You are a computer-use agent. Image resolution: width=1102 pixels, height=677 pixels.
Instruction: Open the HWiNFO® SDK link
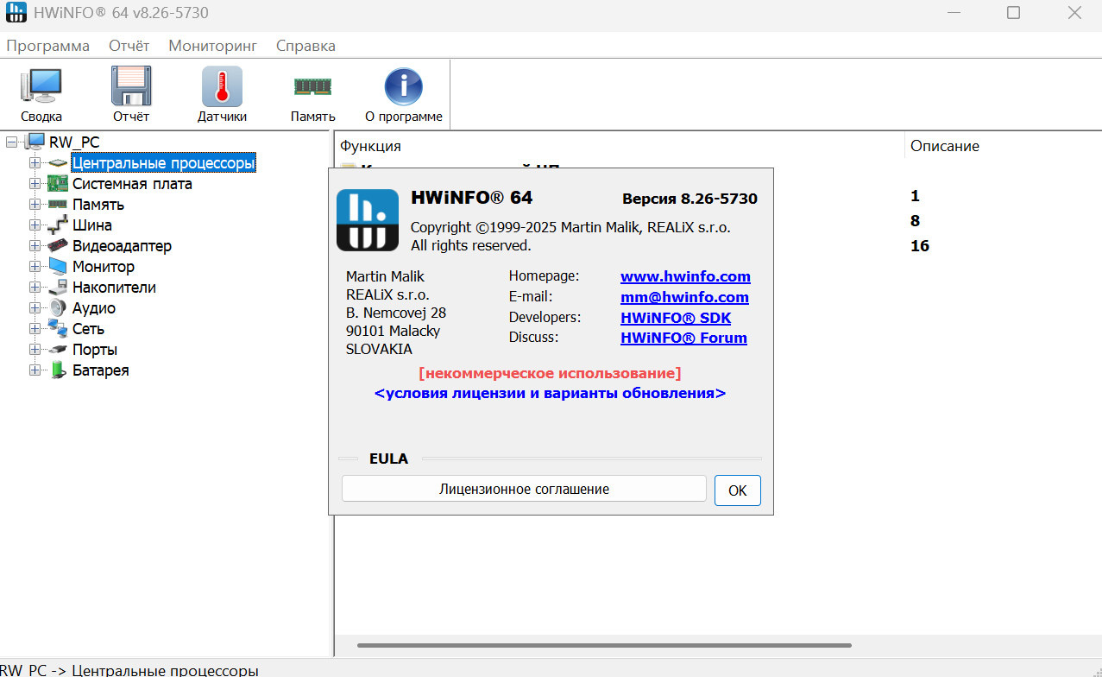click(676, 317)
